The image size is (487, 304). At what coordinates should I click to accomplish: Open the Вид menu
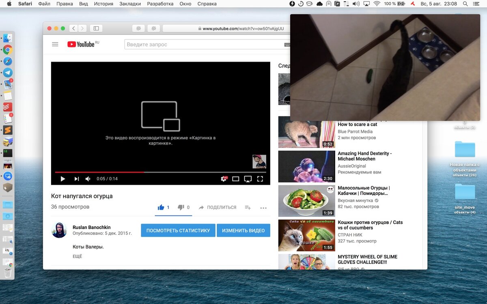coord(84,4)
